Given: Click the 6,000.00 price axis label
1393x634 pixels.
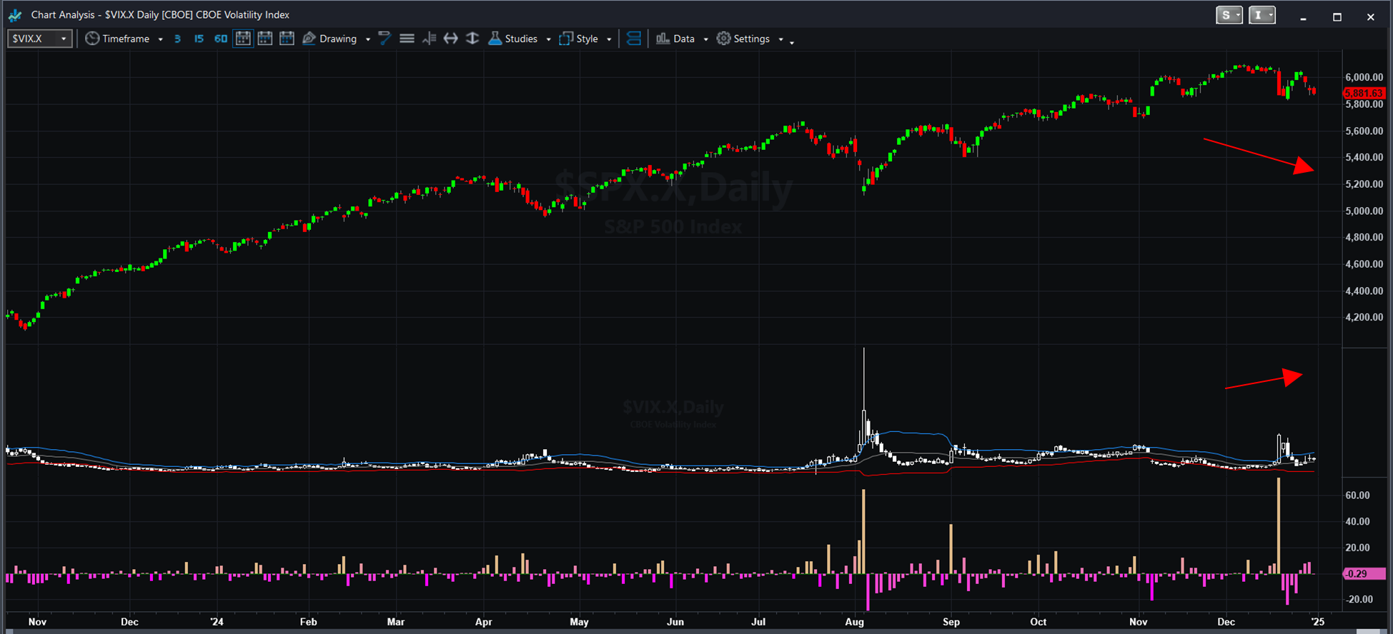Looking at the screenshot, I should pos(1364,77).
